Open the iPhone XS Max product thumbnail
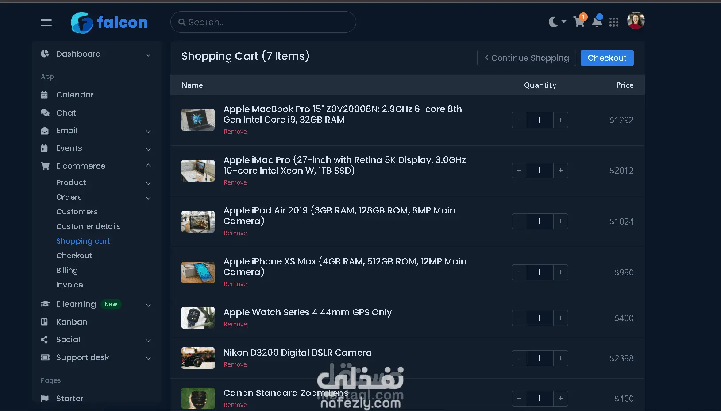Image resolution: width=721 pixels, height=411 pixels. point(198,272)
